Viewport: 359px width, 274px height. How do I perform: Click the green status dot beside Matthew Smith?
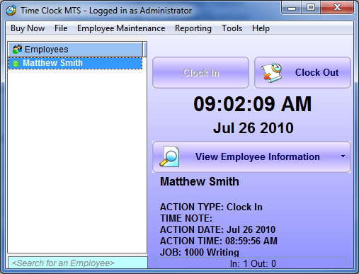16,64
